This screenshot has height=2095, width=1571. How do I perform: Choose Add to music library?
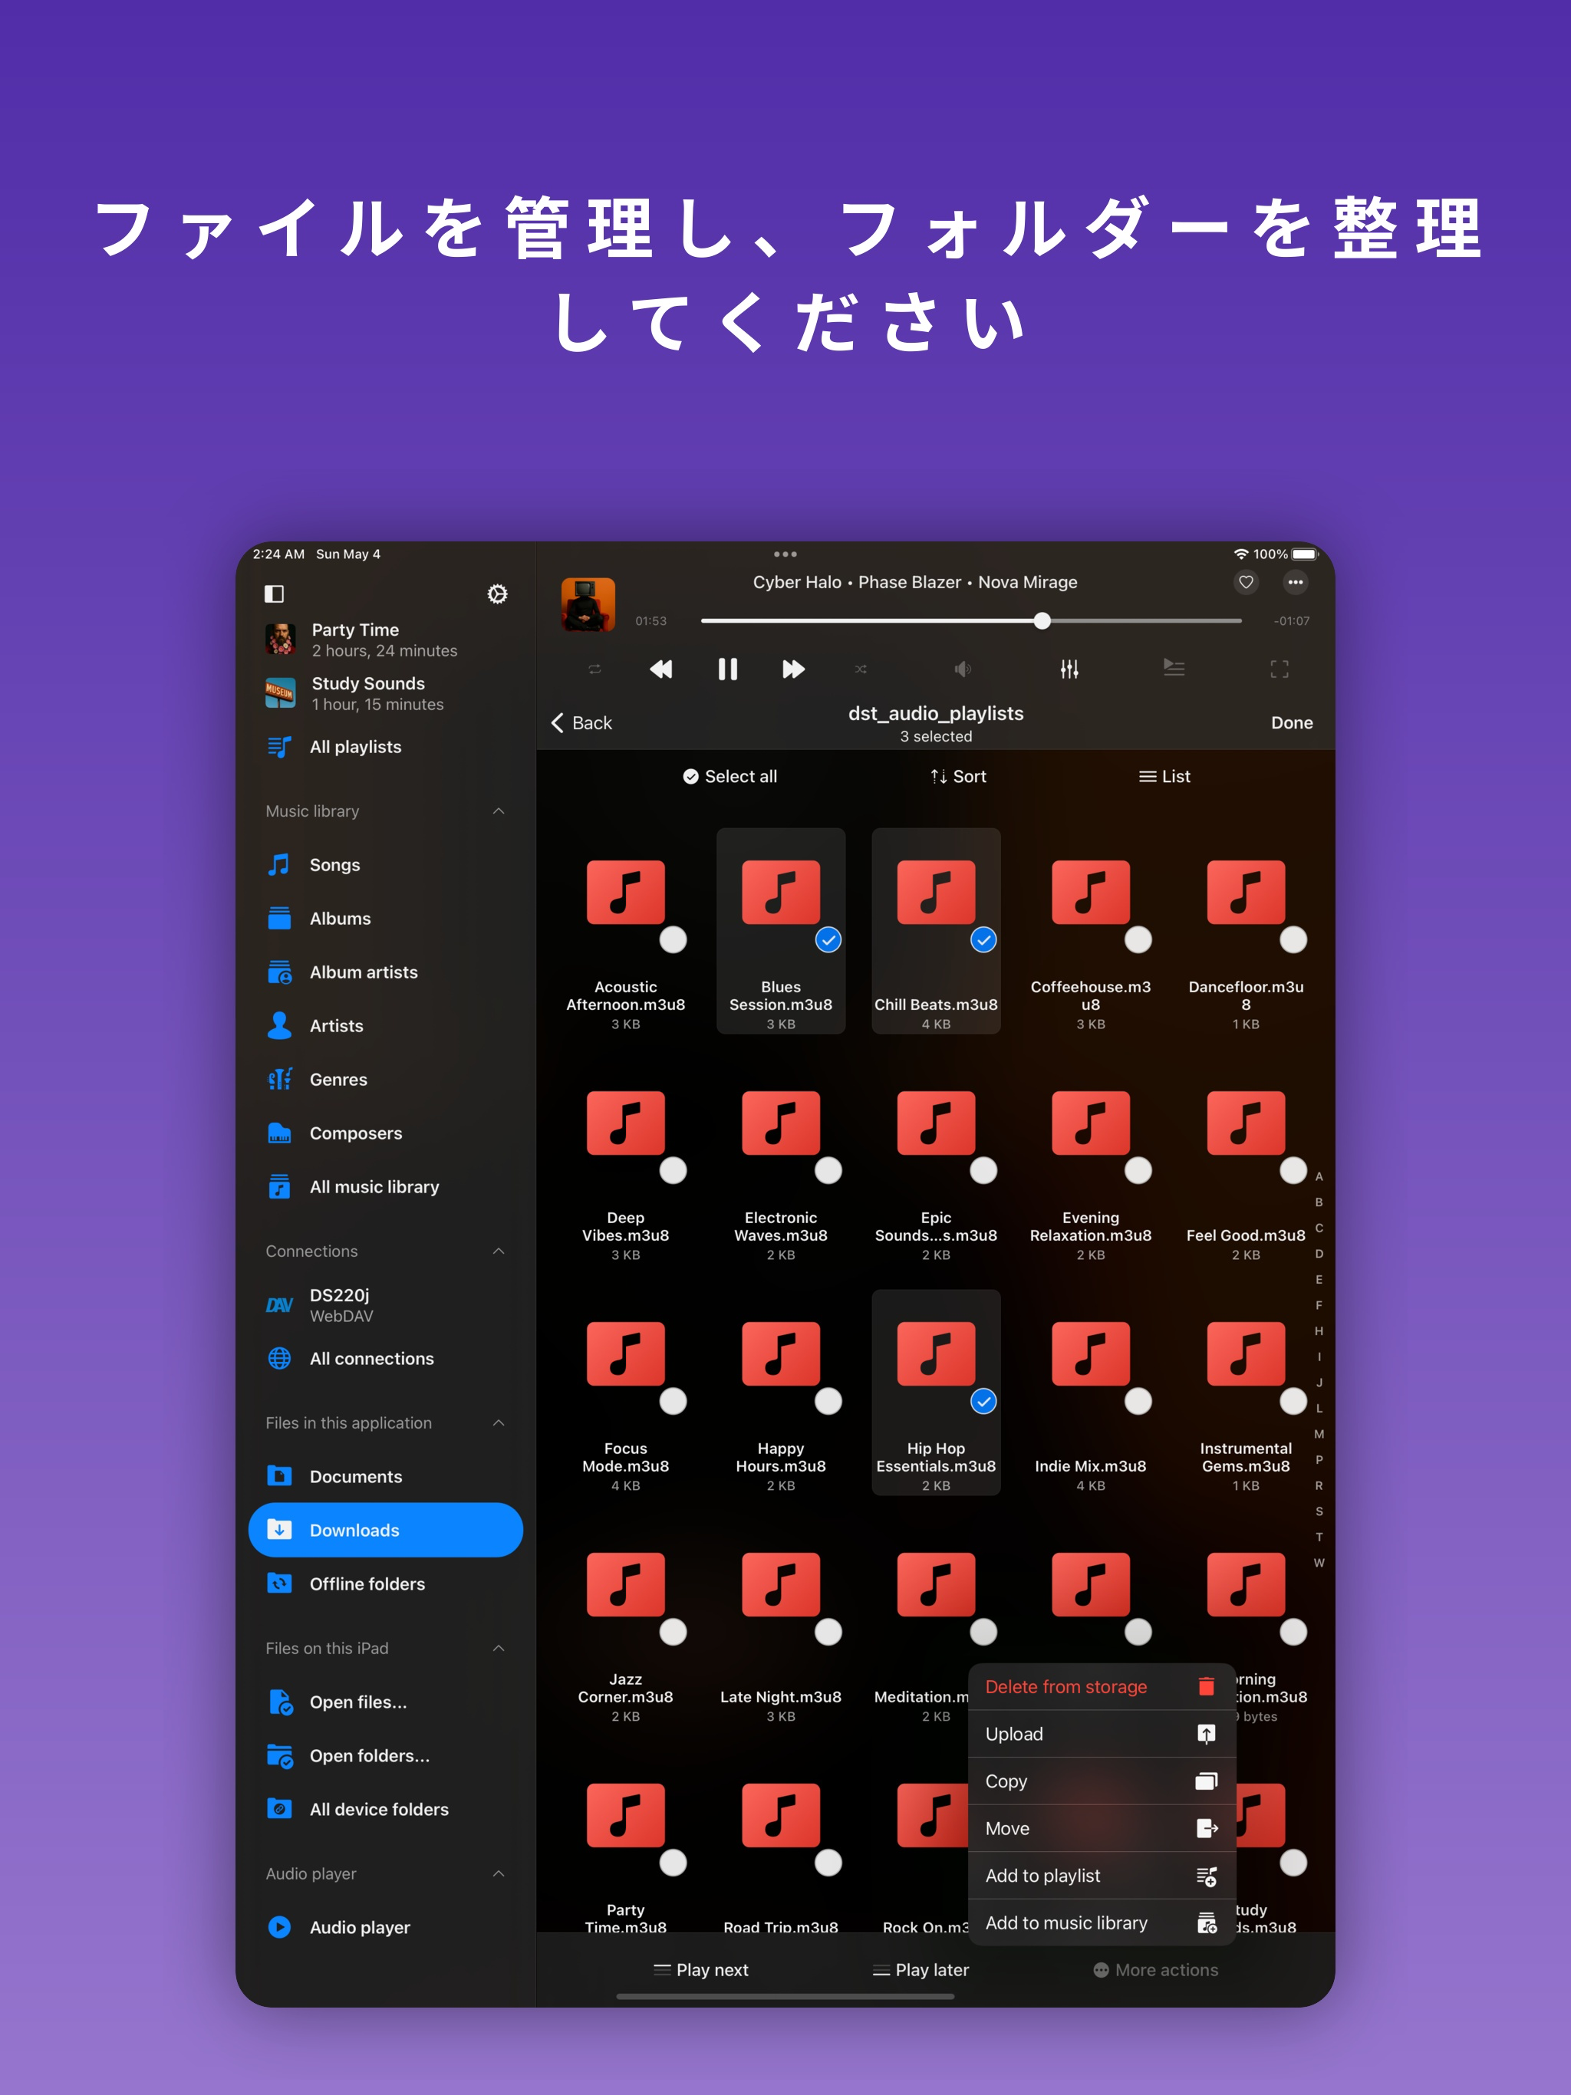1102,1922
